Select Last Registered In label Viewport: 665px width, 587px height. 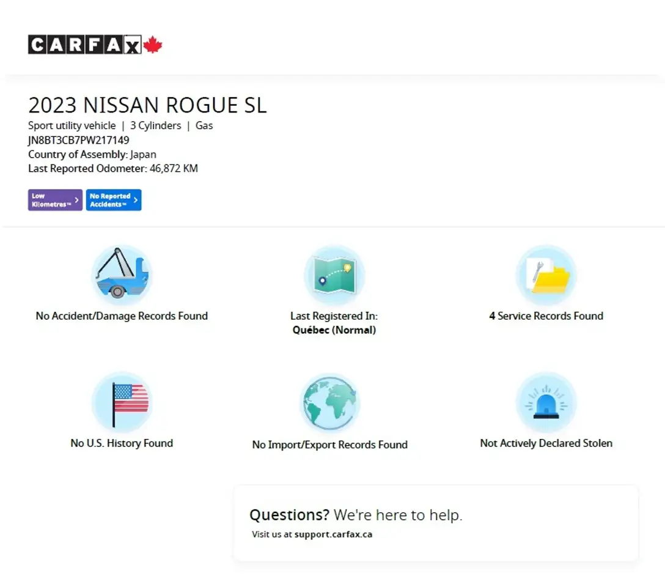[334, 316]
